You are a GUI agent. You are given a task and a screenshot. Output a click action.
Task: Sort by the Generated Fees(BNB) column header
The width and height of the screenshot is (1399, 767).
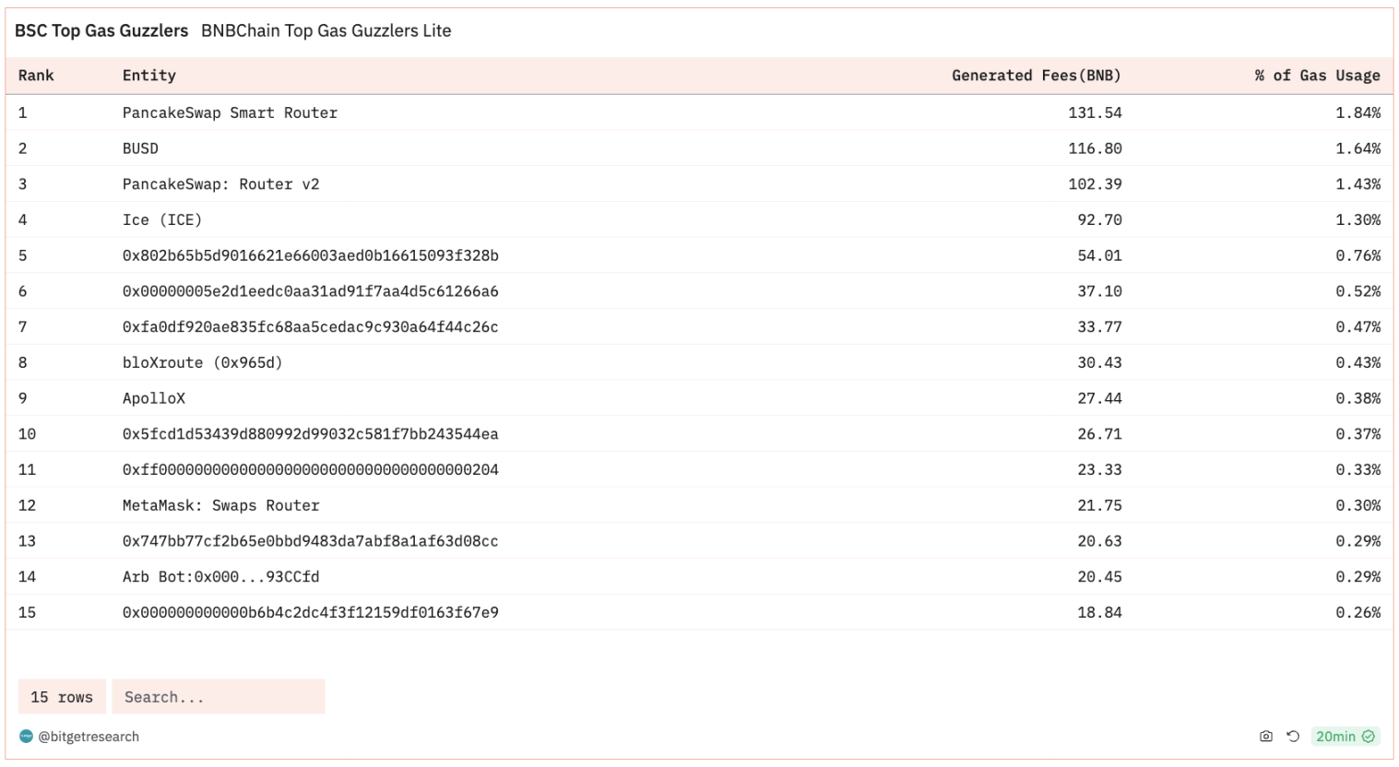[1037, 76]
